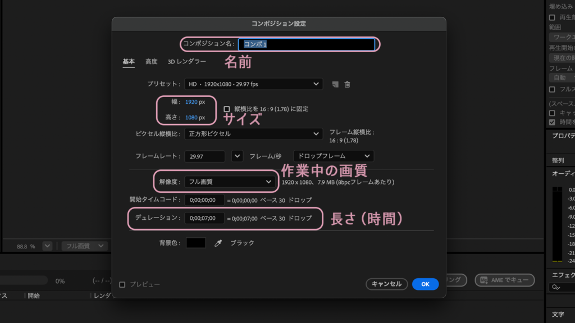
Task: Click the フレームレート 29.97 field
Action: pos(204,156)
